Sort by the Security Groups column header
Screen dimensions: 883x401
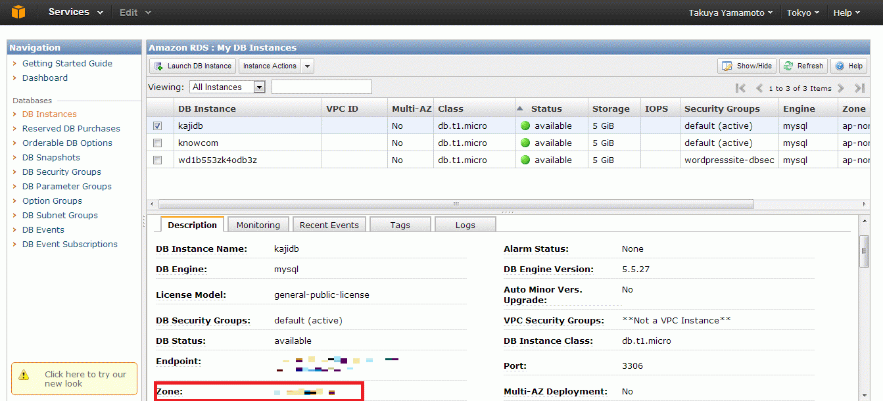pyautogui.click(x=729, y=108)
